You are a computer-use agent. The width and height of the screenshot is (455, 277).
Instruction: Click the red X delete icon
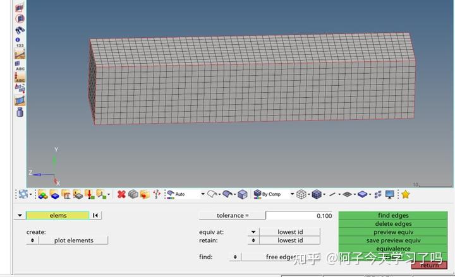tap(121, 194)
